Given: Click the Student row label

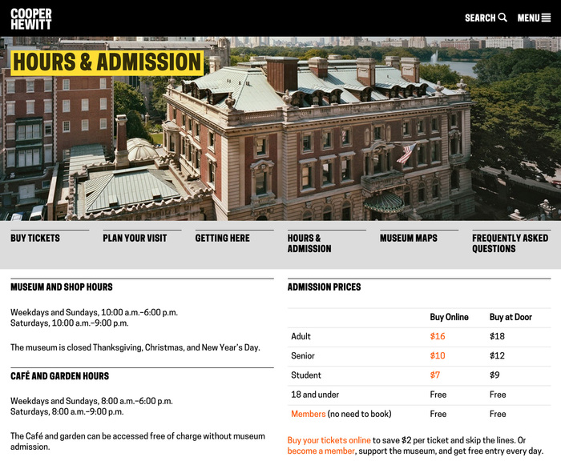Looking at the screenshot, I should point(306,375).
